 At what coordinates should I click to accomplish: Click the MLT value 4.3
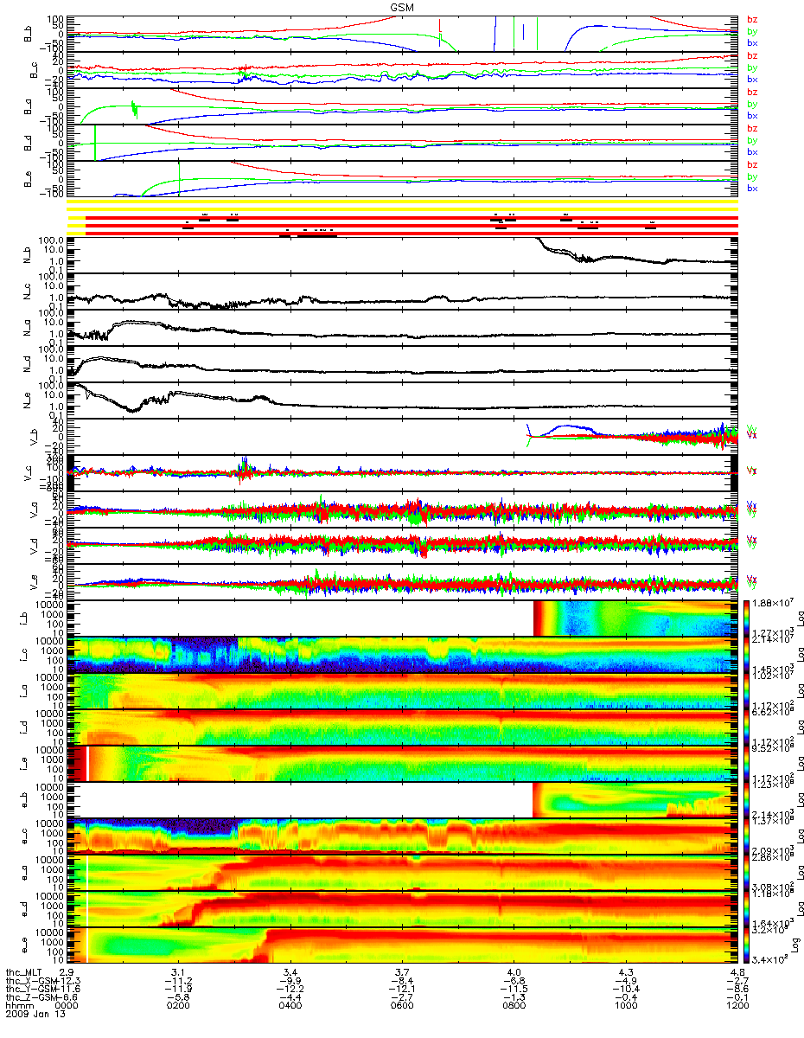tap(628, 974)
